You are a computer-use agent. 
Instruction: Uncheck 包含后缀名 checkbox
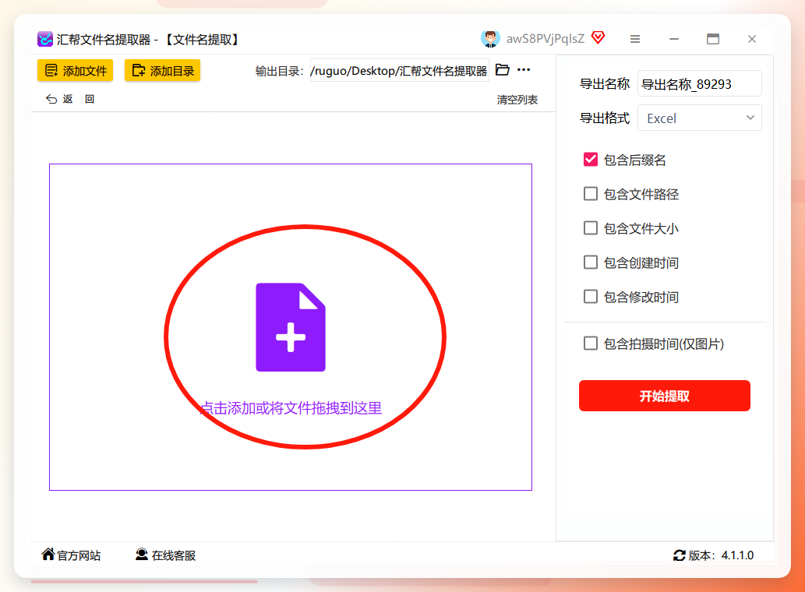pos(591,160)
